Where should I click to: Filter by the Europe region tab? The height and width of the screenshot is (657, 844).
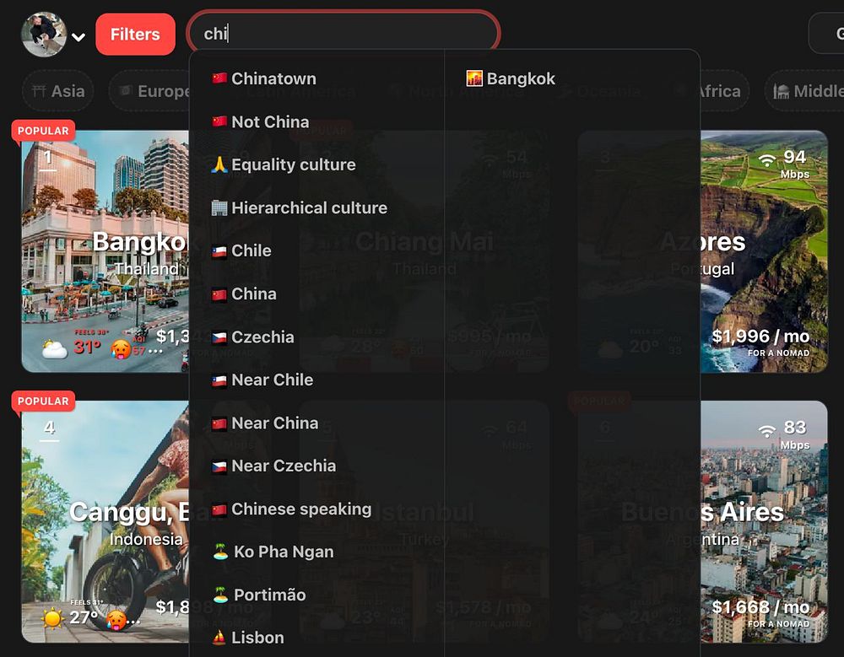(150, 91)
